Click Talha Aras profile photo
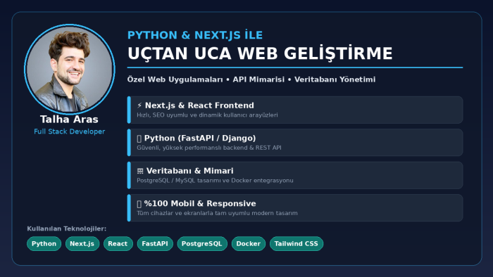Image resolution: width=493 pixels, height=277 pixels. (70, 69)
